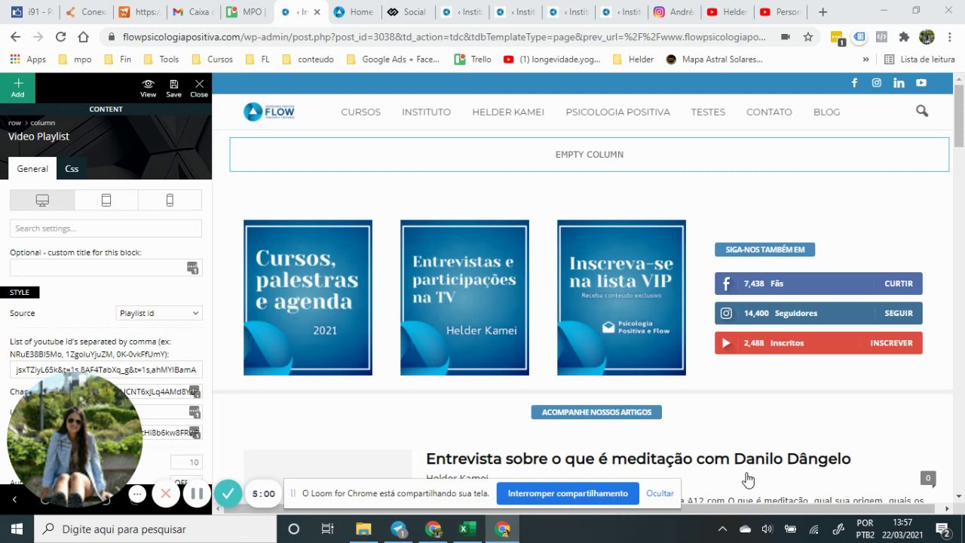The height and width of the screenshot is (543, 965).
Task: Finish the Loom recording with the checkmark button
Action: click(x=228, y=494)
